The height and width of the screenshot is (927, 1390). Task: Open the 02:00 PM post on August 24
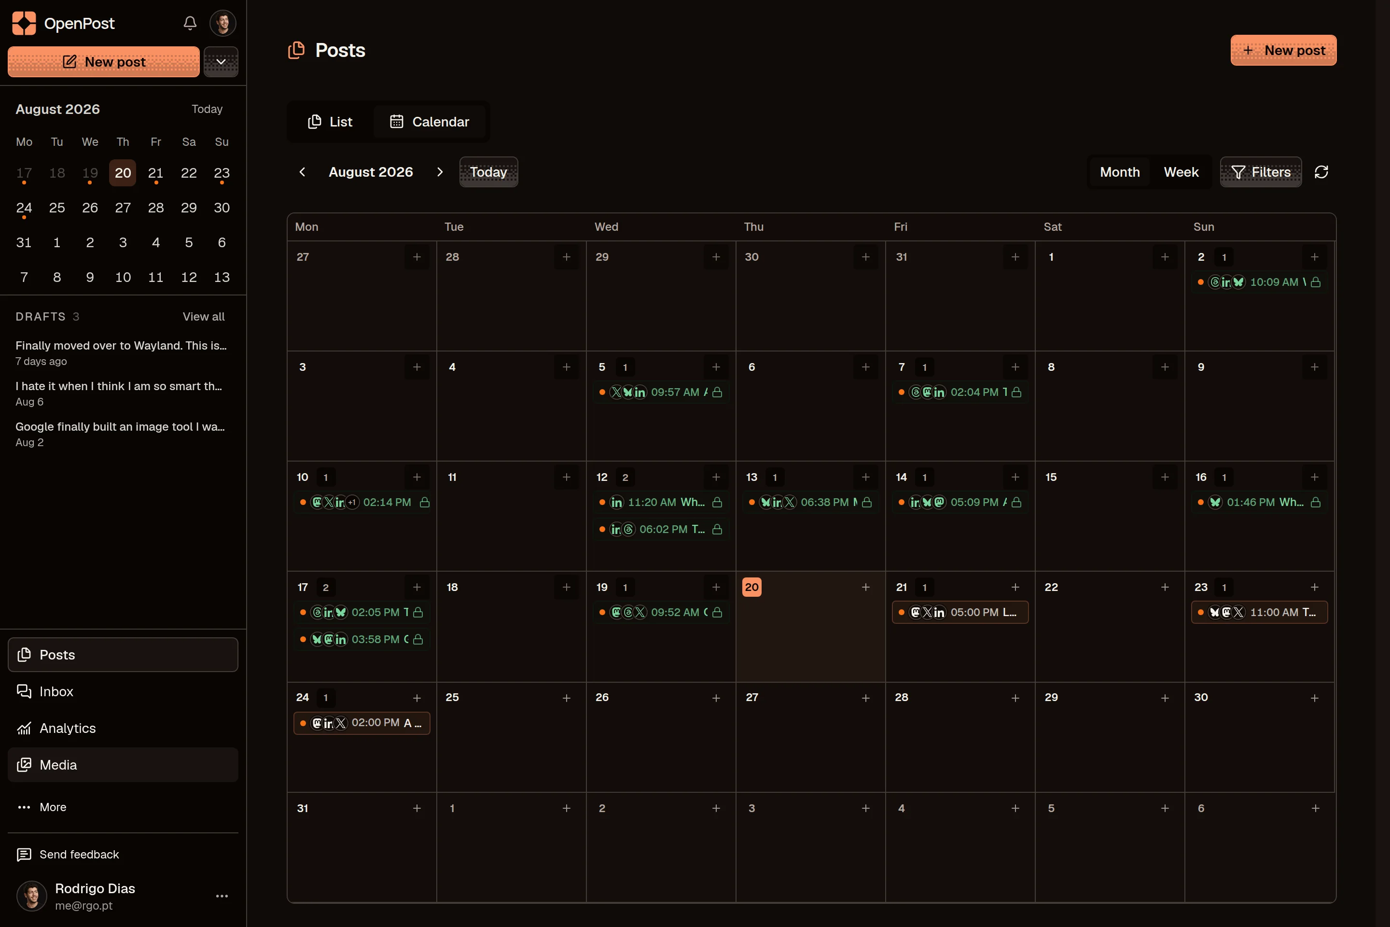coord(361,722)
